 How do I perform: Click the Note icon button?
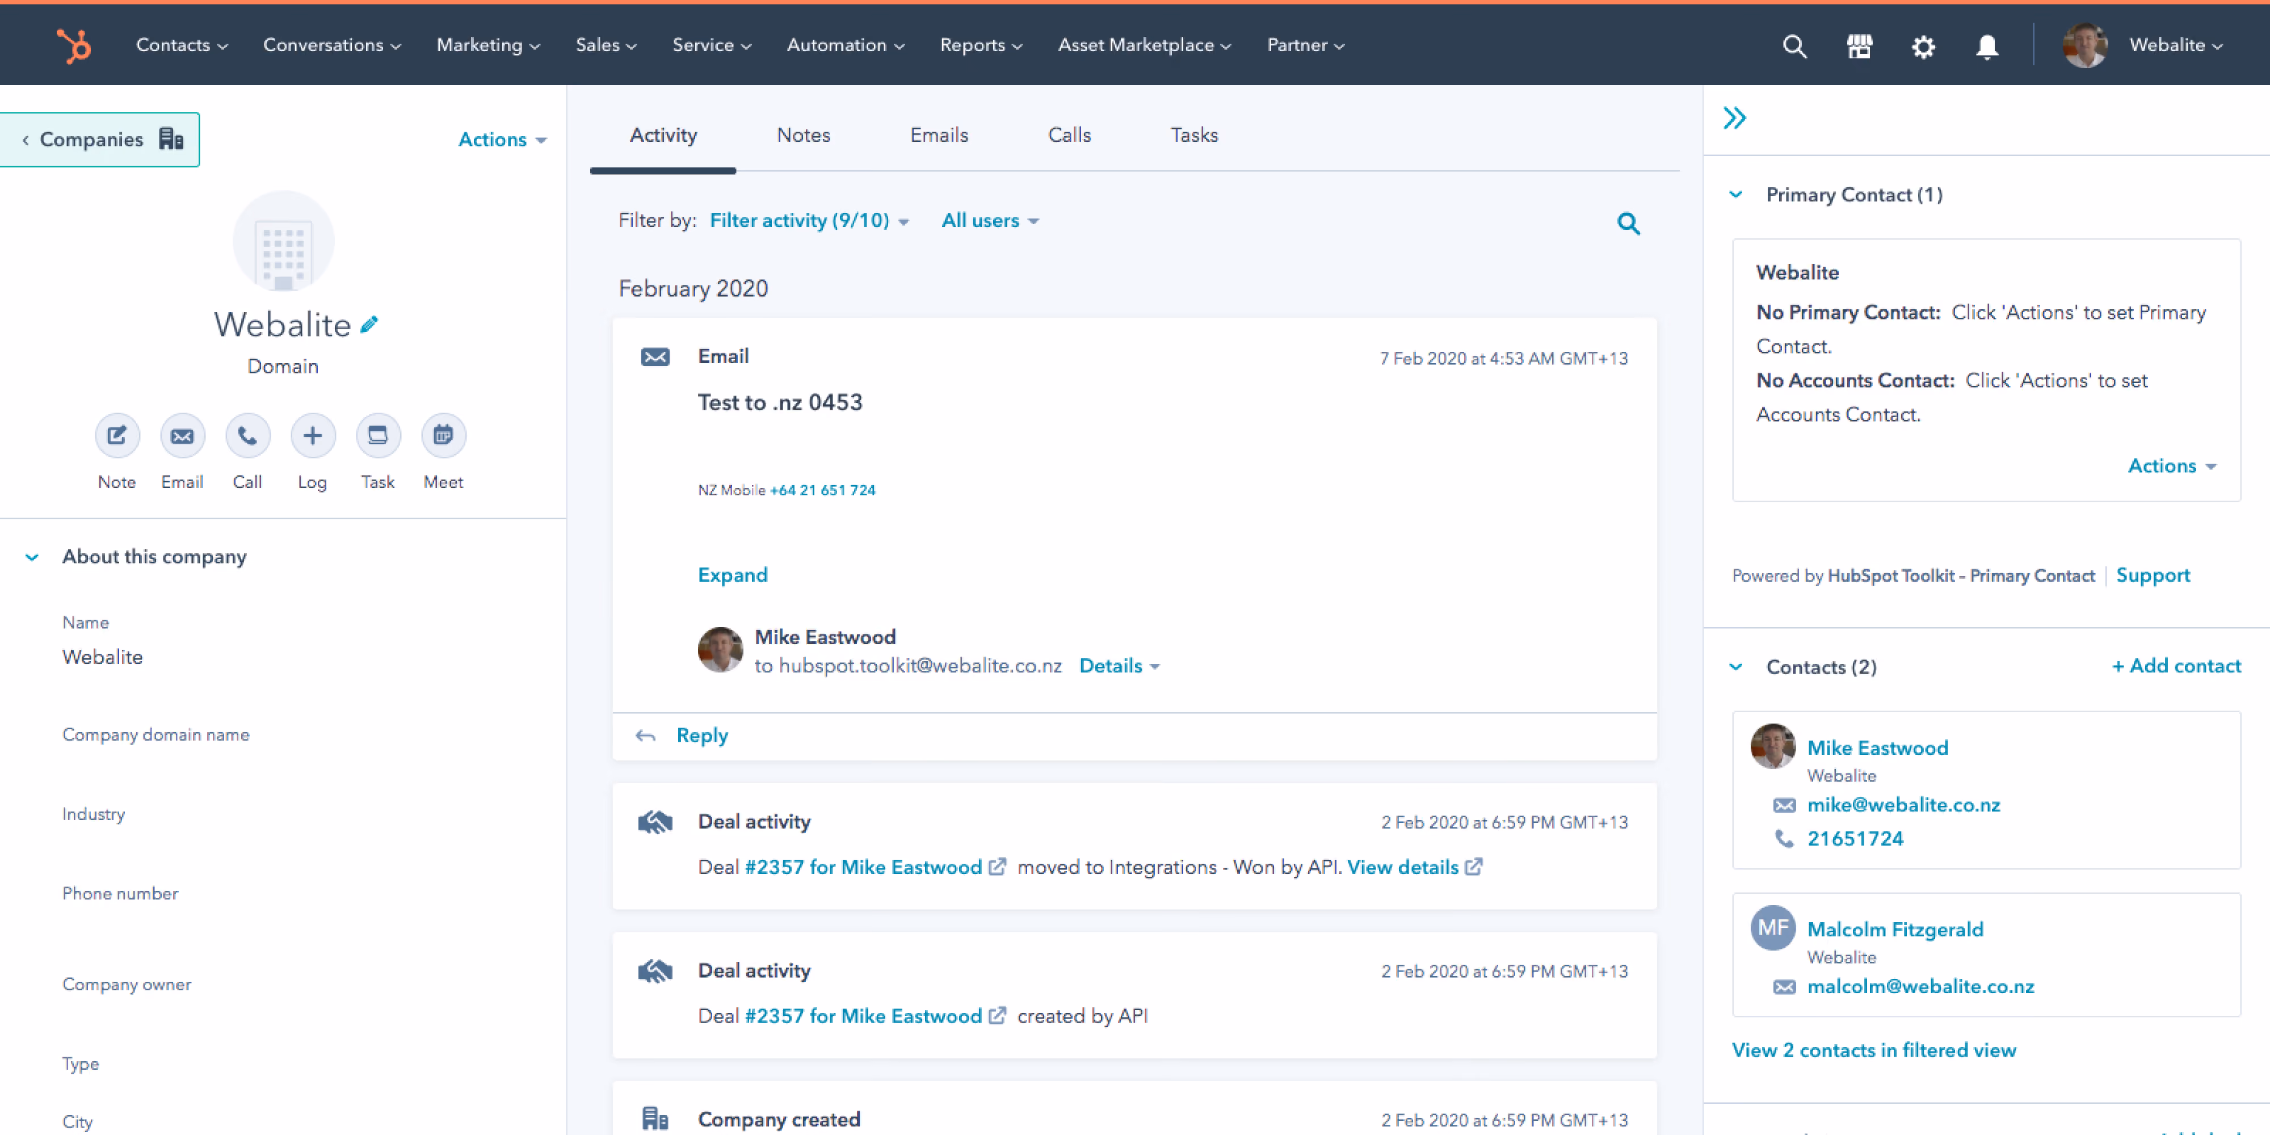pyautogui.click(x=117, y=435)
